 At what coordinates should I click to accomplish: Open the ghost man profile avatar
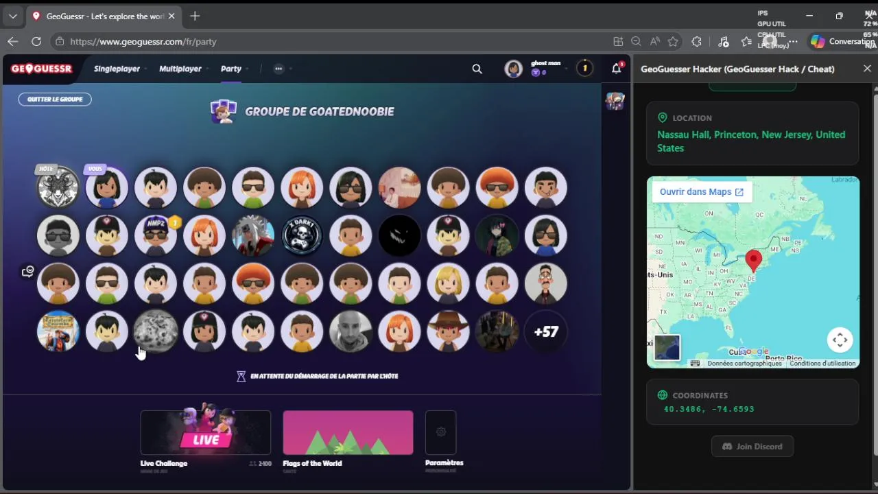(x=513, y=69)
